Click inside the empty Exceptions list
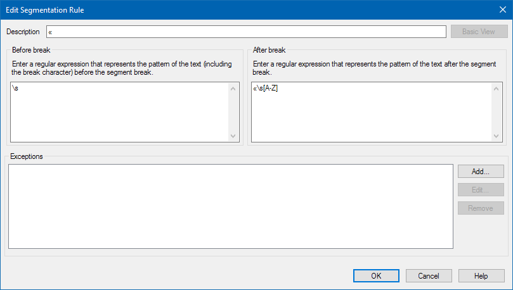 click(x=231, y=206)
